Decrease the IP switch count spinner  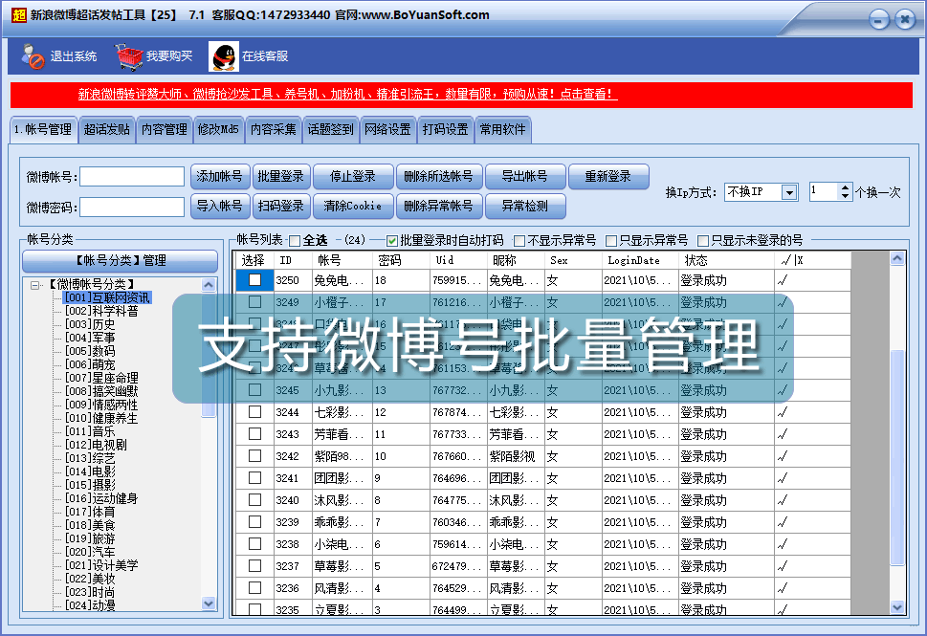846,196
